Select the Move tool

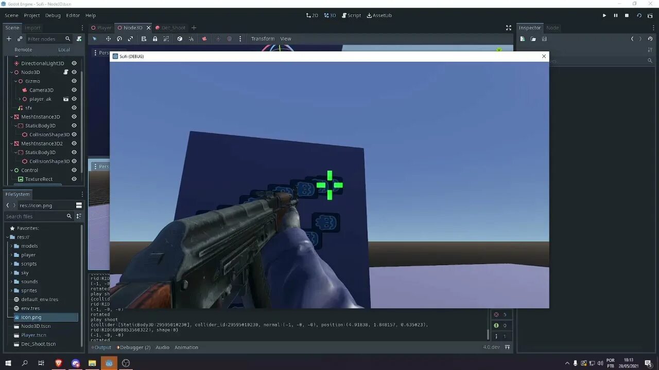click(x=108, y=39)
